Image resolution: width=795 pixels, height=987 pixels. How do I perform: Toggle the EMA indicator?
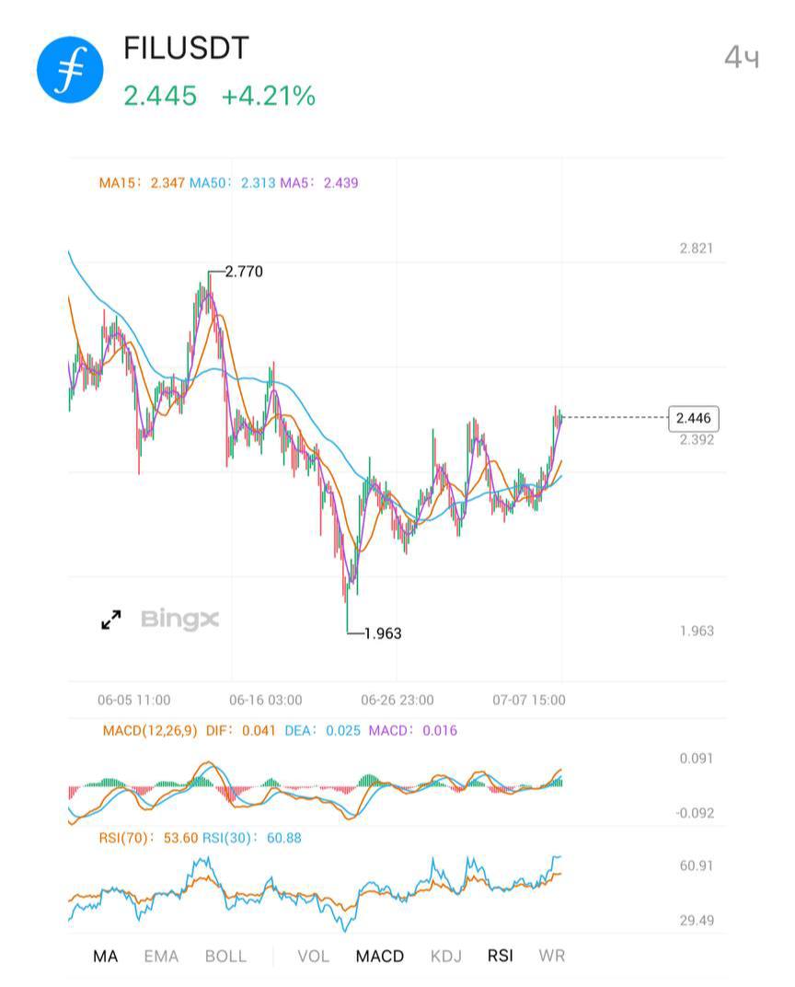point(161,956)
